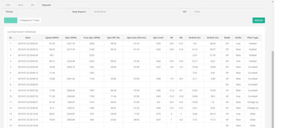Click StrikeX value -16.04
Screen dimensions: 284x128
195,67
